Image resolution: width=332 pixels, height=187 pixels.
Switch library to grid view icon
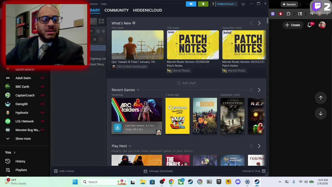tap(101, 21)
